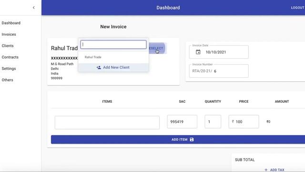Screen dimensions: 305x172
Task: Click the Delhi address line
Action: coord(55,69)
